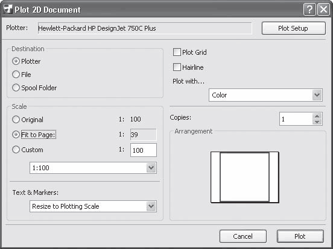Choose File as the destination

(16, 75)
